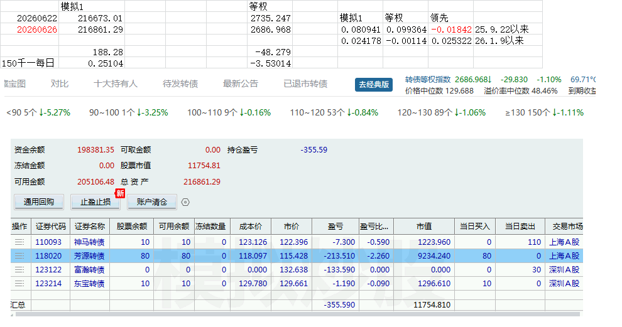Click the 止盈止损 button
Viewport: 622px width, 327px height.
point(95,201)
